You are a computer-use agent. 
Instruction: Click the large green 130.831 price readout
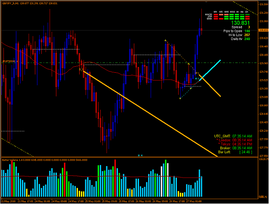pos(240,23)
